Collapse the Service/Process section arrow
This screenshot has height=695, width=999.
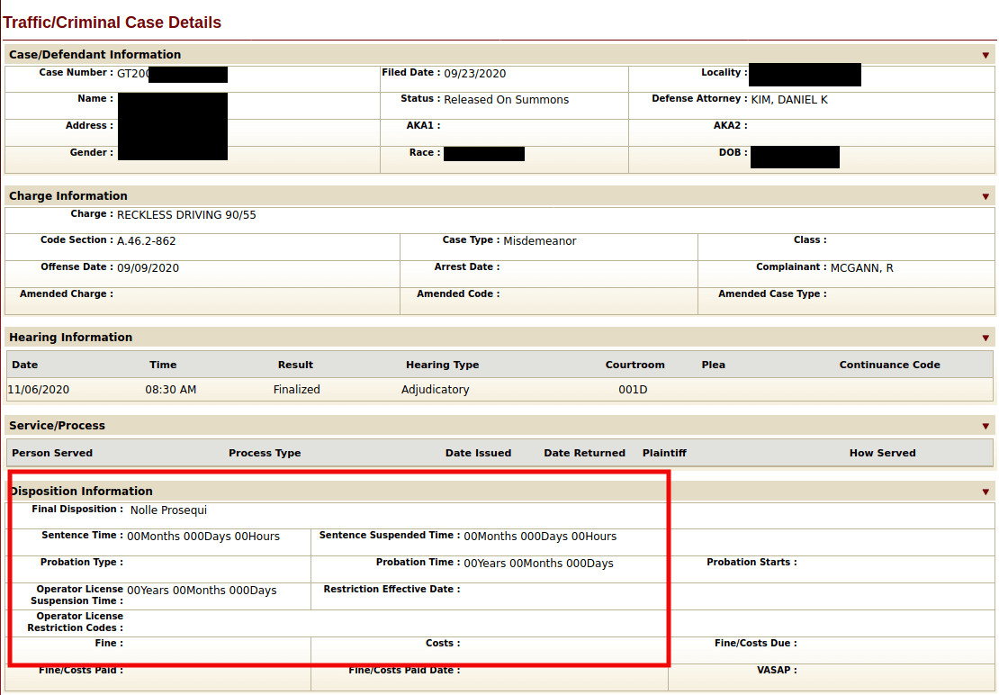tap(985, 426)
